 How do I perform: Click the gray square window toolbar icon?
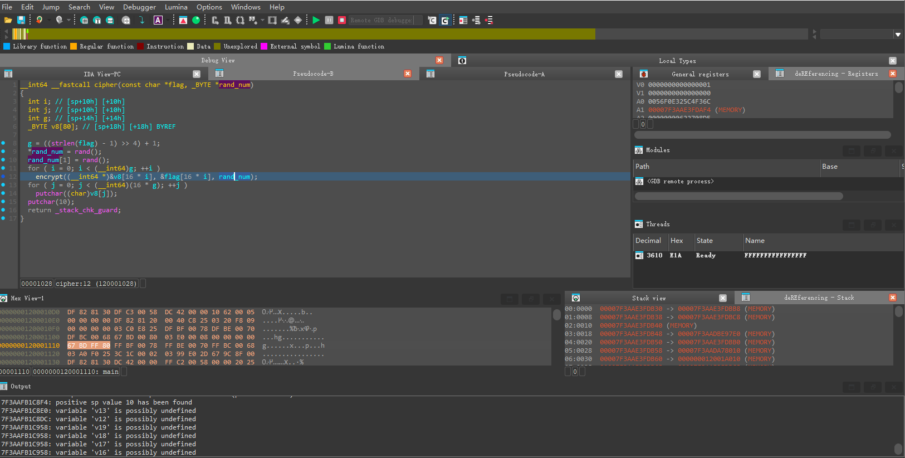pos(272,20)
